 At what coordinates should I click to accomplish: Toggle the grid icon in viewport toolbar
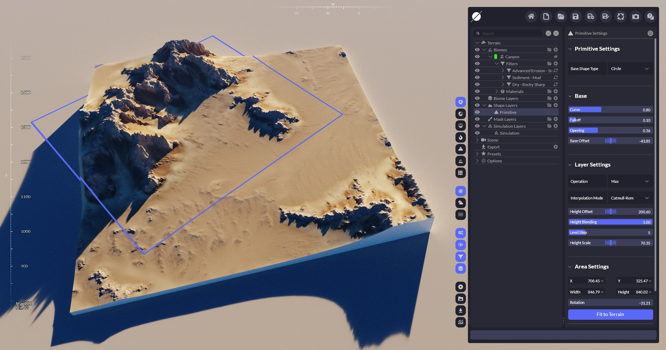[460, 173]
